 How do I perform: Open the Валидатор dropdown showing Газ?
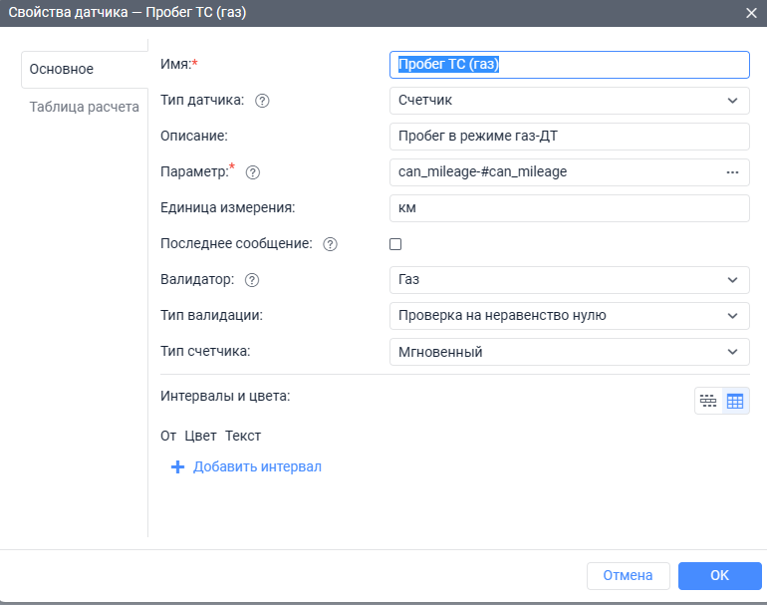pos(568,280)
